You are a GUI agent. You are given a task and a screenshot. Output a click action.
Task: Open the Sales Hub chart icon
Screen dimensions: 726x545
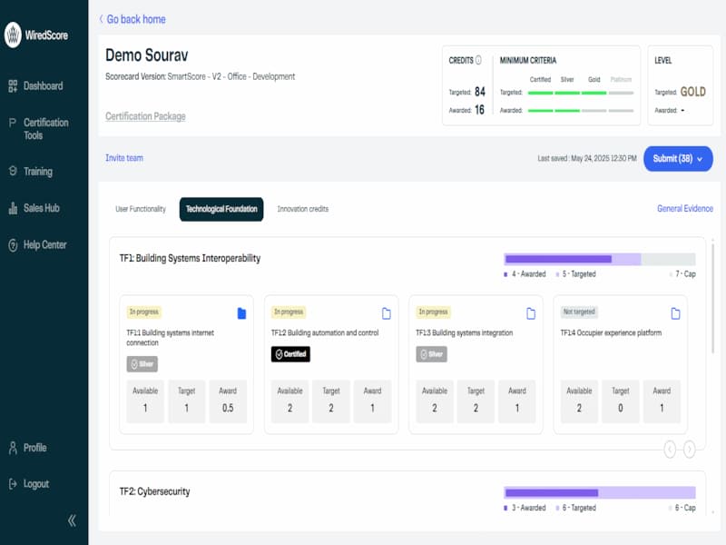(13, 208)
